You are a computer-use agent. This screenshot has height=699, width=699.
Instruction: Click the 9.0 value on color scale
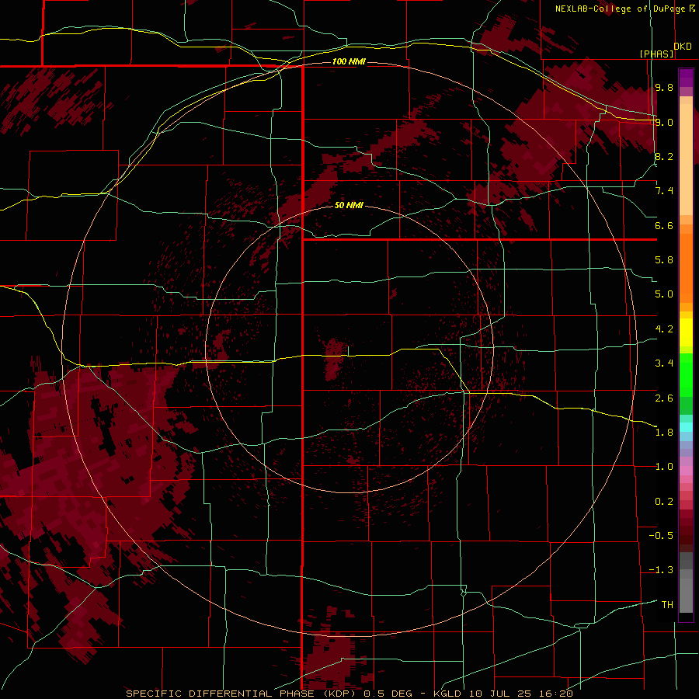click(x=664, y=122)
